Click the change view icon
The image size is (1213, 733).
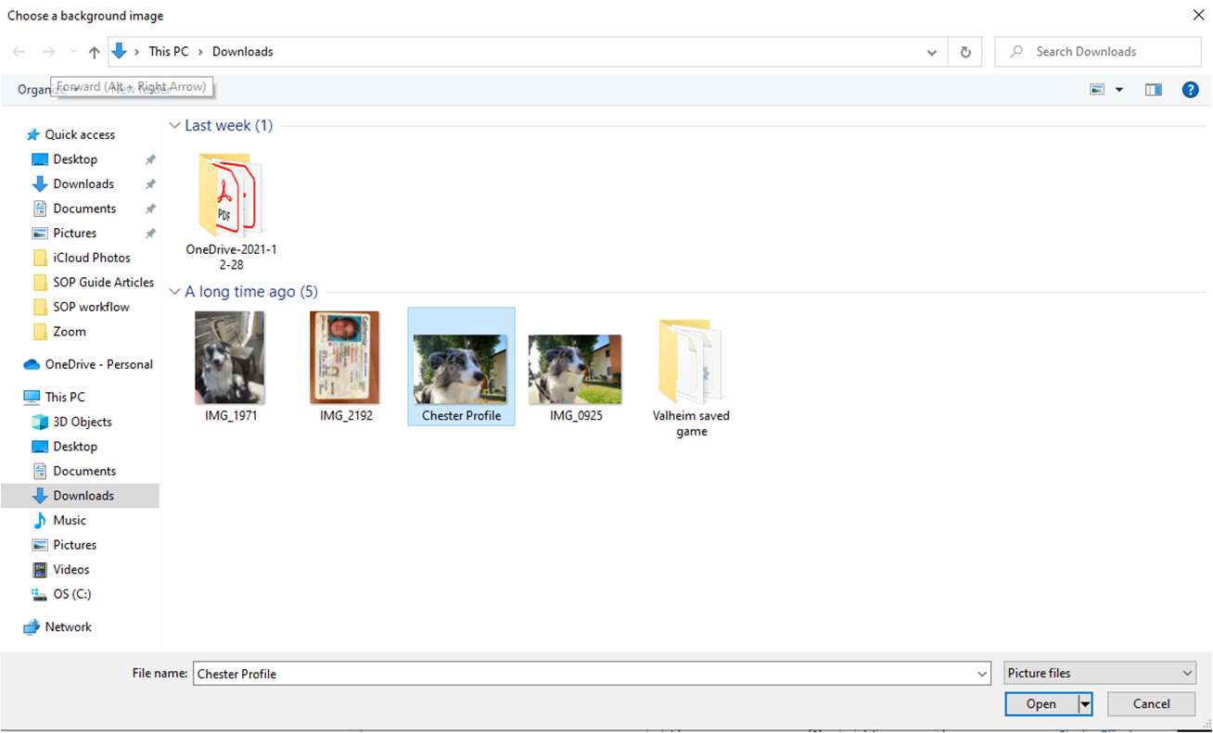pos(1098,90)
